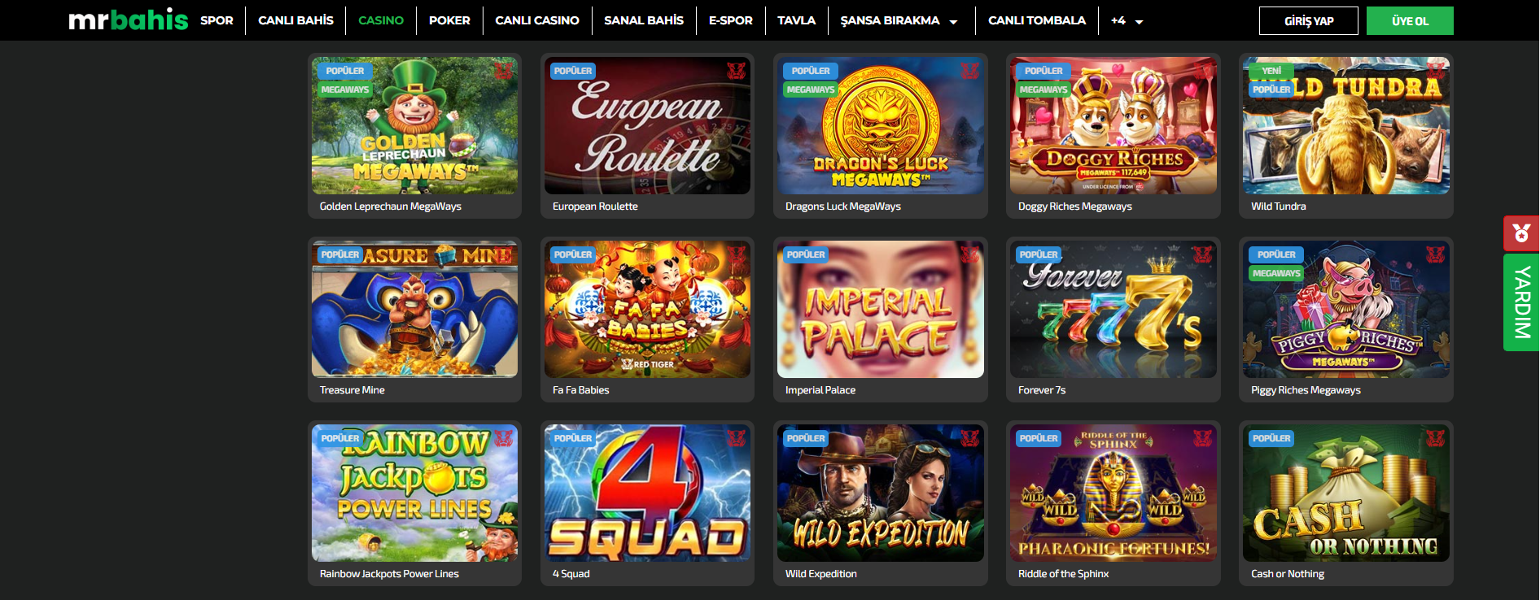The height and width of the screenshot is (600, 1540).
Task: Click provider icon on Piggy Riches tile
Action: 1435,254
